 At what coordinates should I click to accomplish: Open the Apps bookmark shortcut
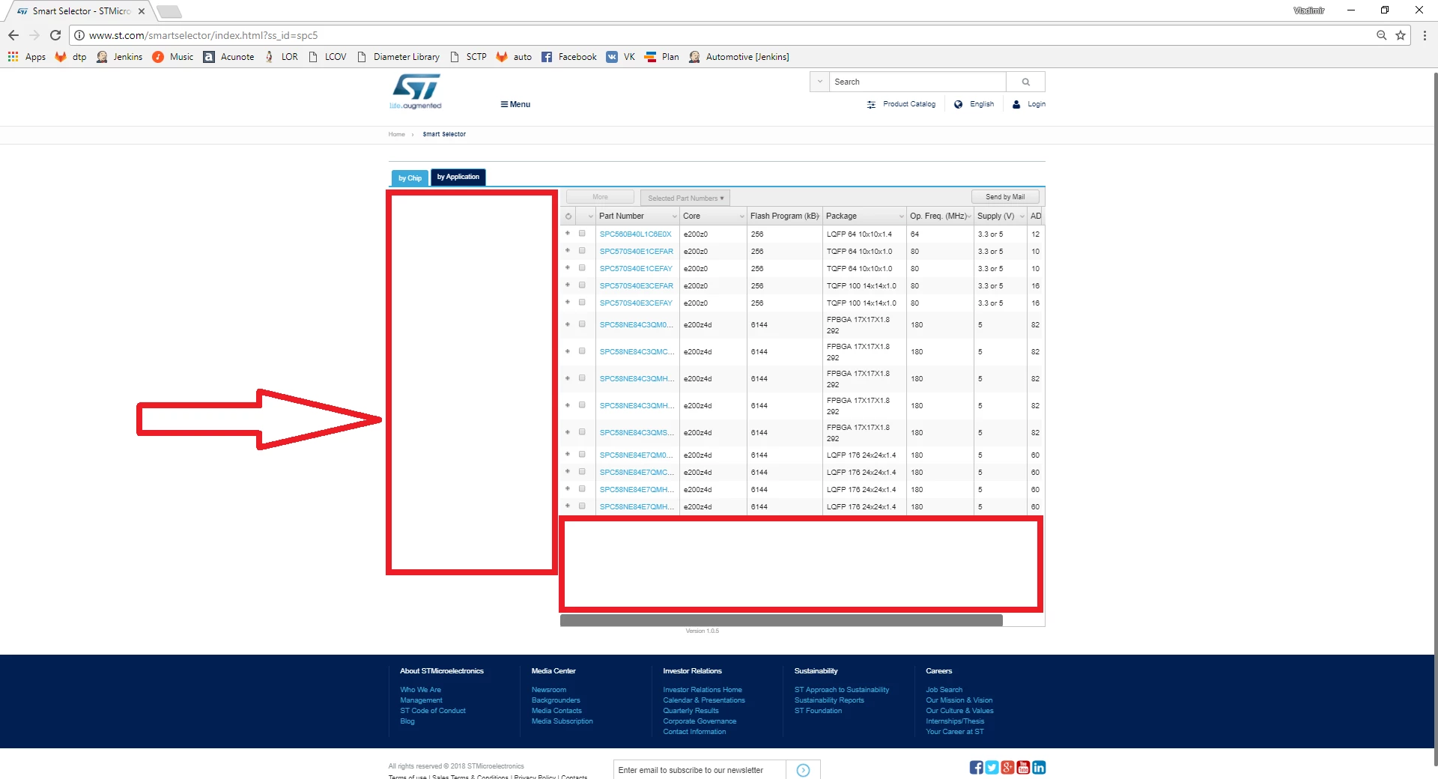coord(26,57)
